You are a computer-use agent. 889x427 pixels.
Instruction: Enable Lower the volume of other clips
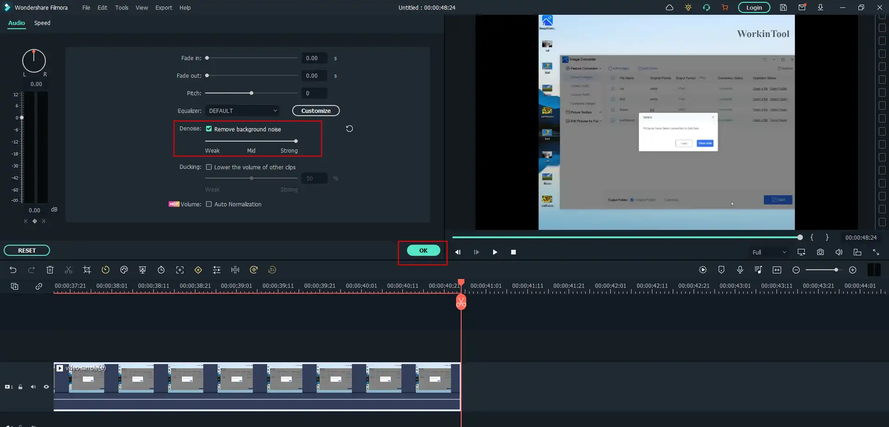click(209, 167)
